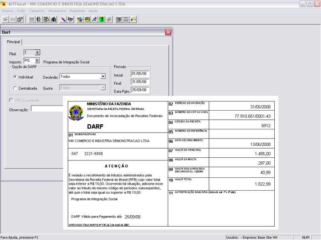
Task: Click the lookup icon beside Filial field
Action: click(37, 53)
